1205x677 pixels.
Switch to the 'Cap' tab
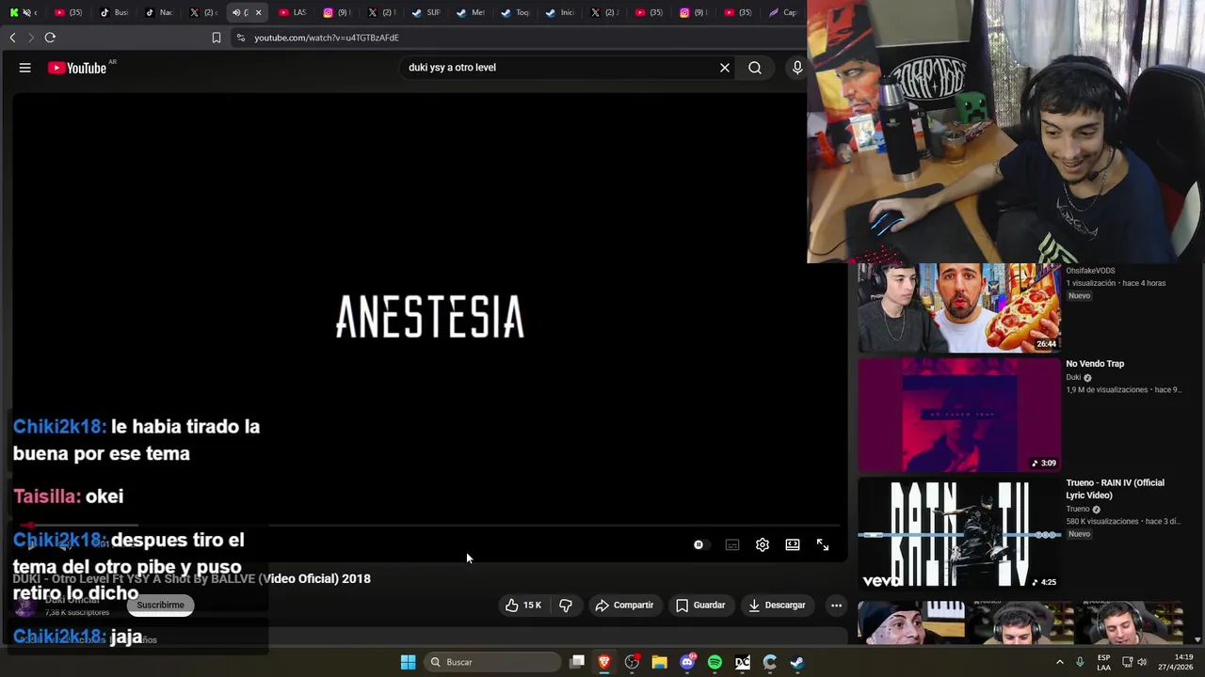(x=781, y=12)
